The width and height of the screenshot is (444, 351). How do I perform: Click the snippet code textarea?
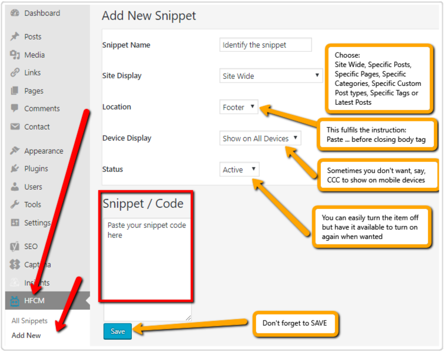(x=147, y=269)
